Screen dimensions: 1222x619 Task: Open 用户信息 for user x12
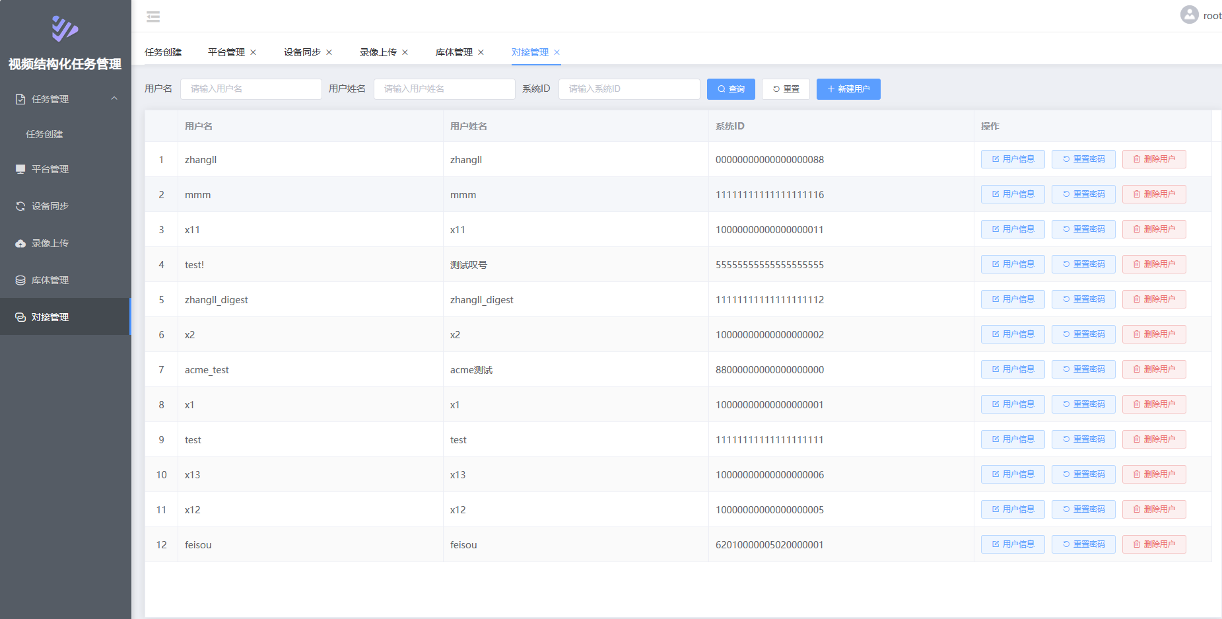[1013, 509]
